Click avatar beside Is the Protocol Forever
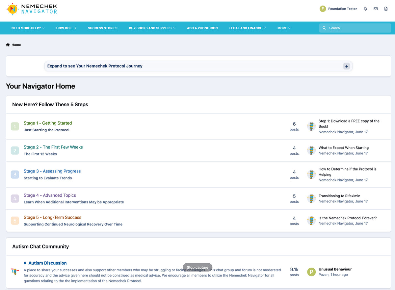The height and width of the screenshot is (290, 395). tap(311, 221)
